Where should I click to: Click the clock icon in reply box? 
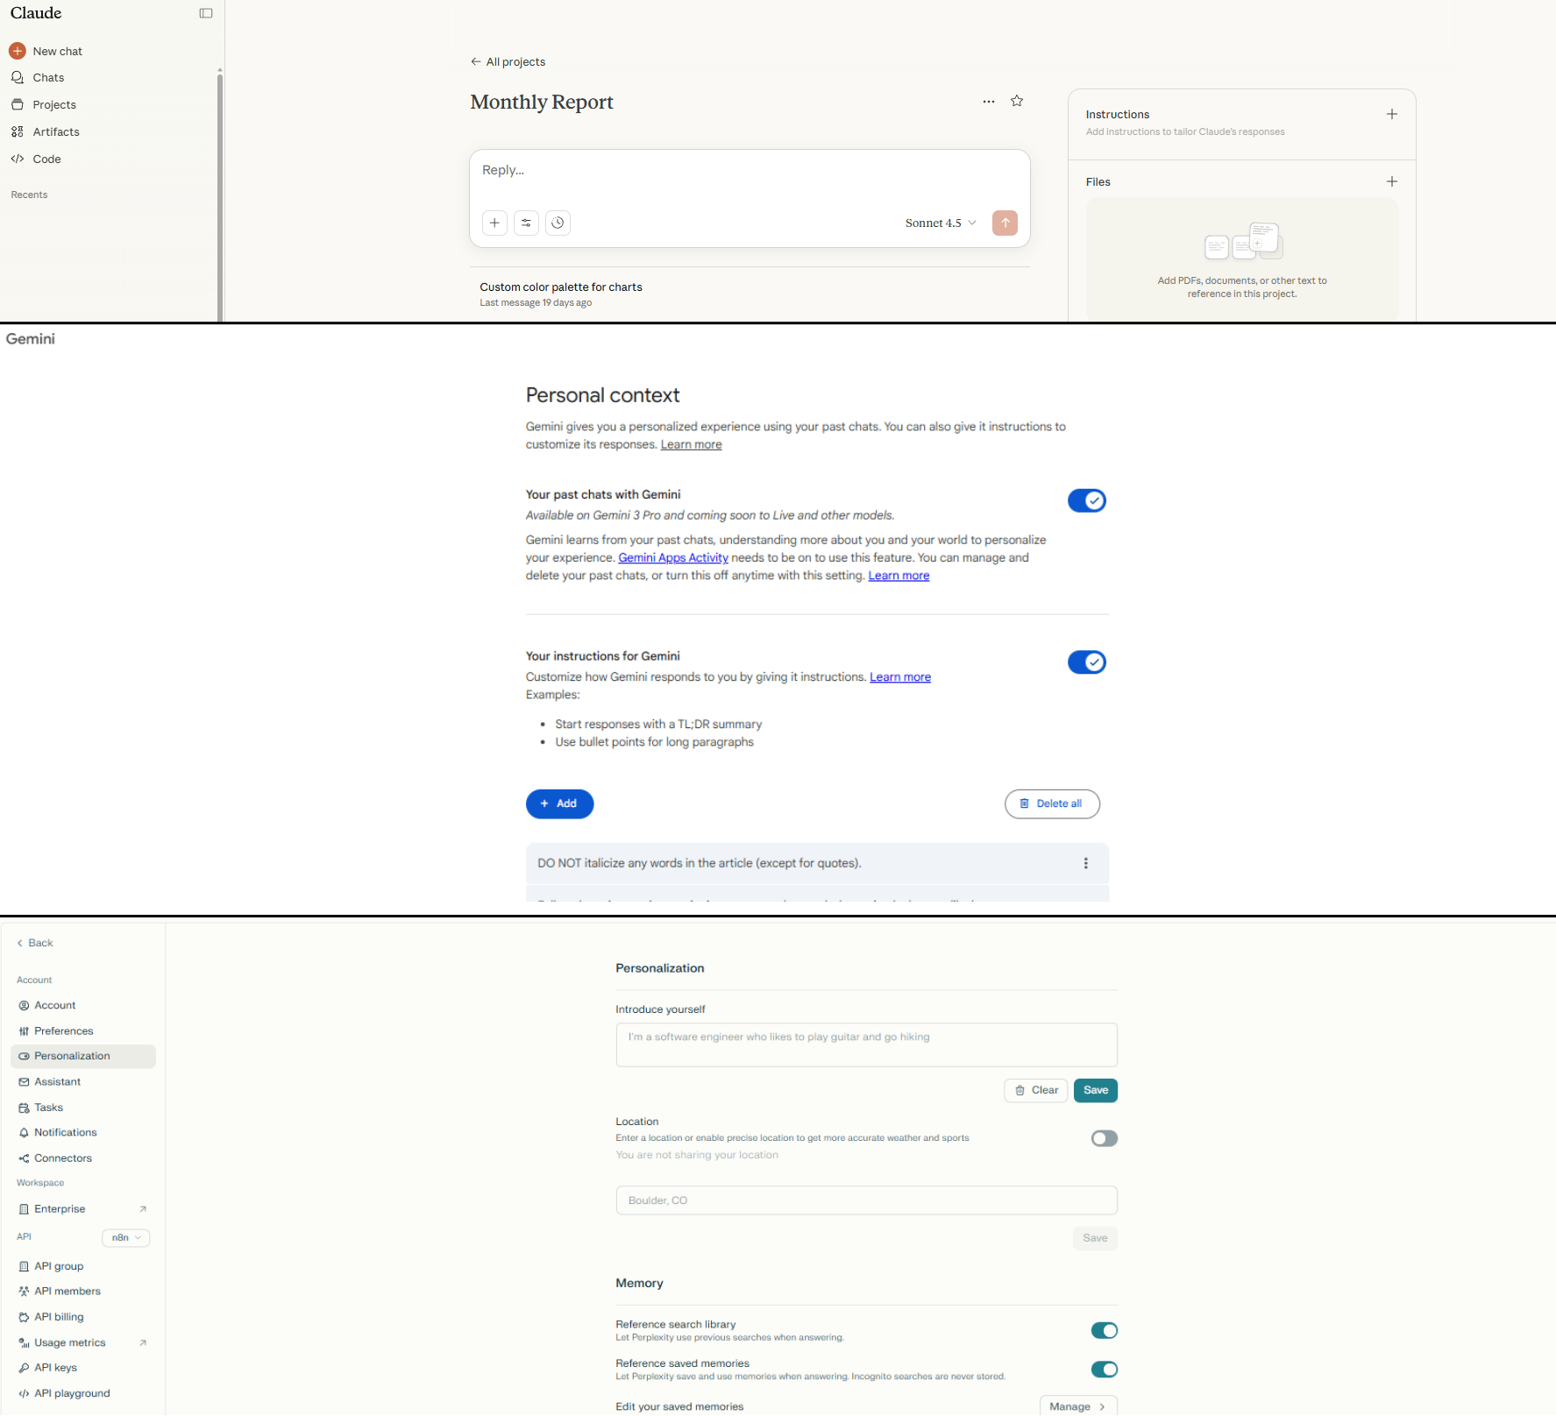[558, 223]
